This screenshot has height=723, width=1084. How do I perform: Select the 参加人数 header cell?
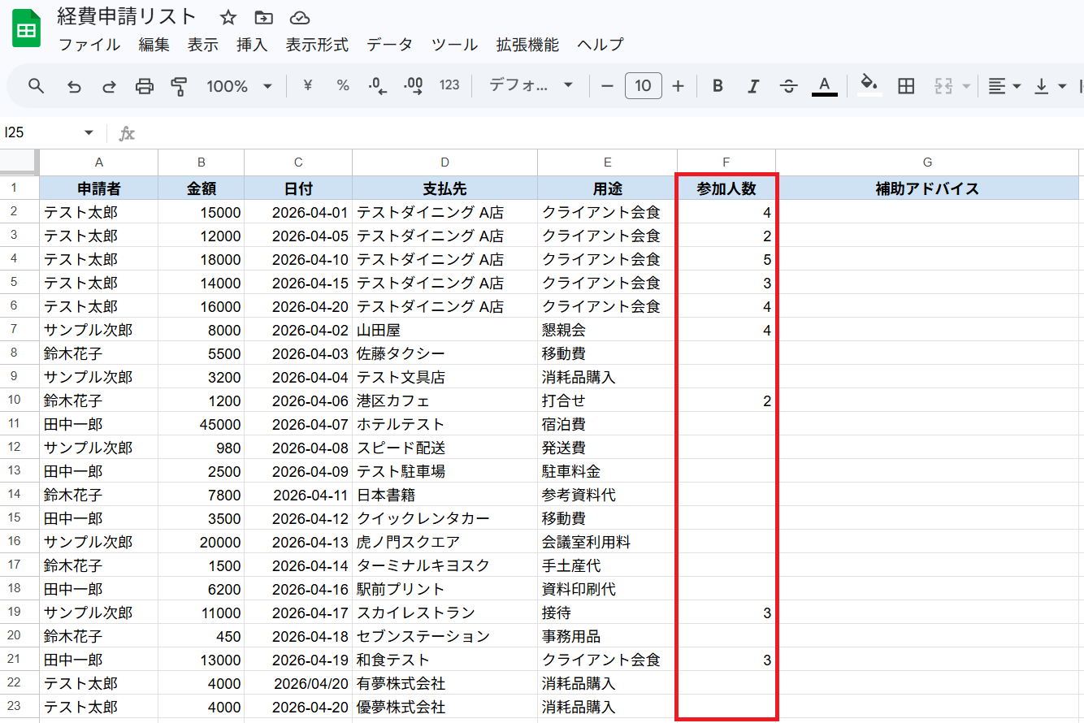coord(726,188)
